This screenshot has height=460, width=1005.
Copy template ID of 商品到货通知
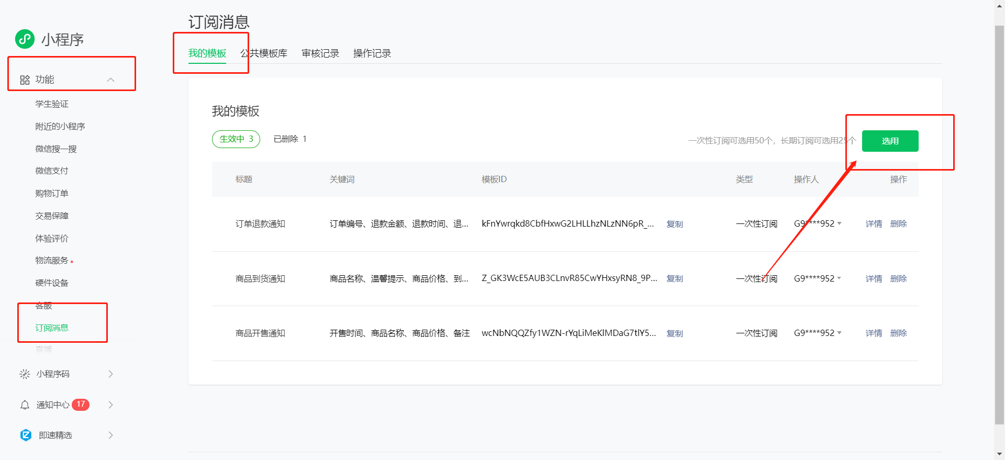point(675,279)
